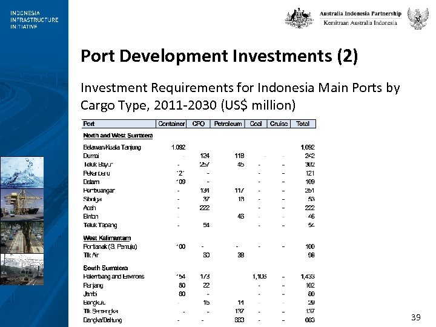Click Pontianak Container value 100
436x327 pixels.
tap(180, 246)
